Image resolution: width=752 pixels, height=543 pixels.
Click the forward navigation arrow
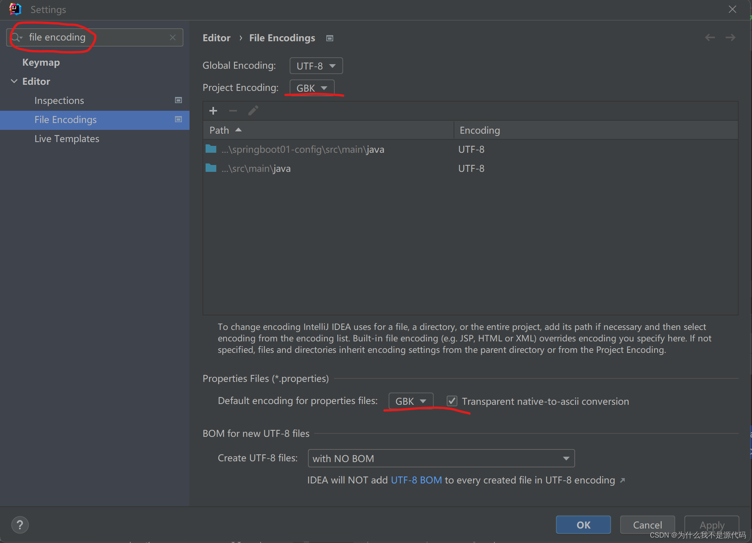click(x=730, y=37)
